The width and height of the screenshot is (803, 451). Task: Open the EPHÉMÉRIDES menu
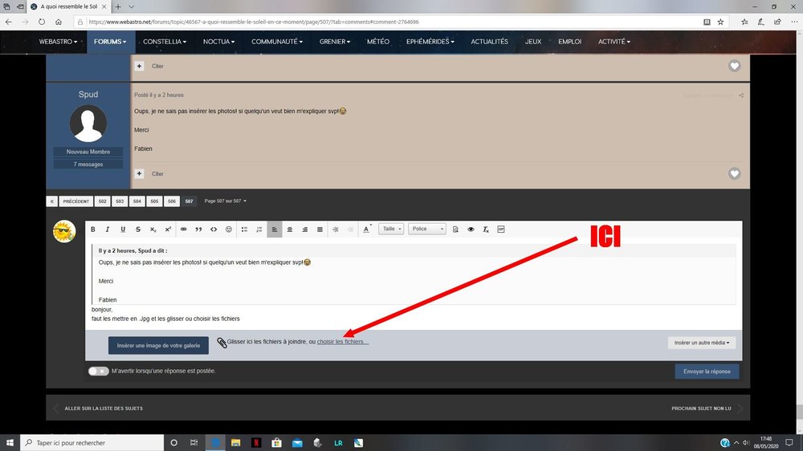pos(430,42)
